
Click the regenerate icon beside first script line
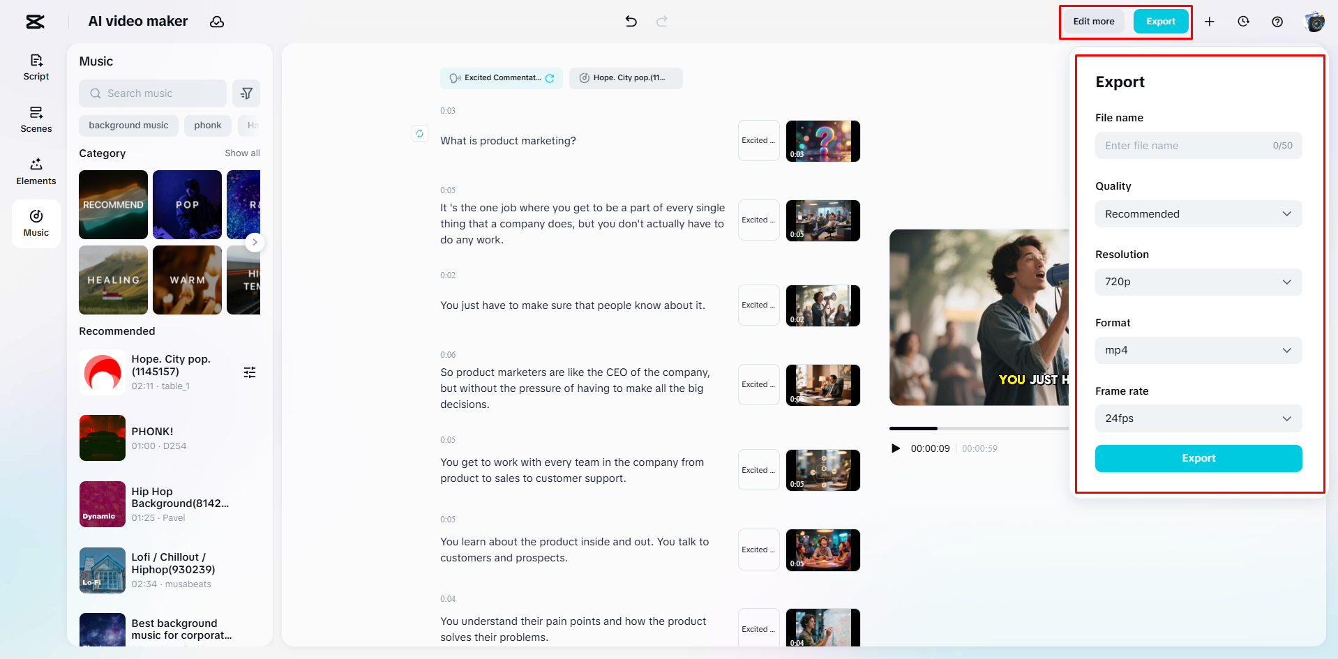coord(419,133)
